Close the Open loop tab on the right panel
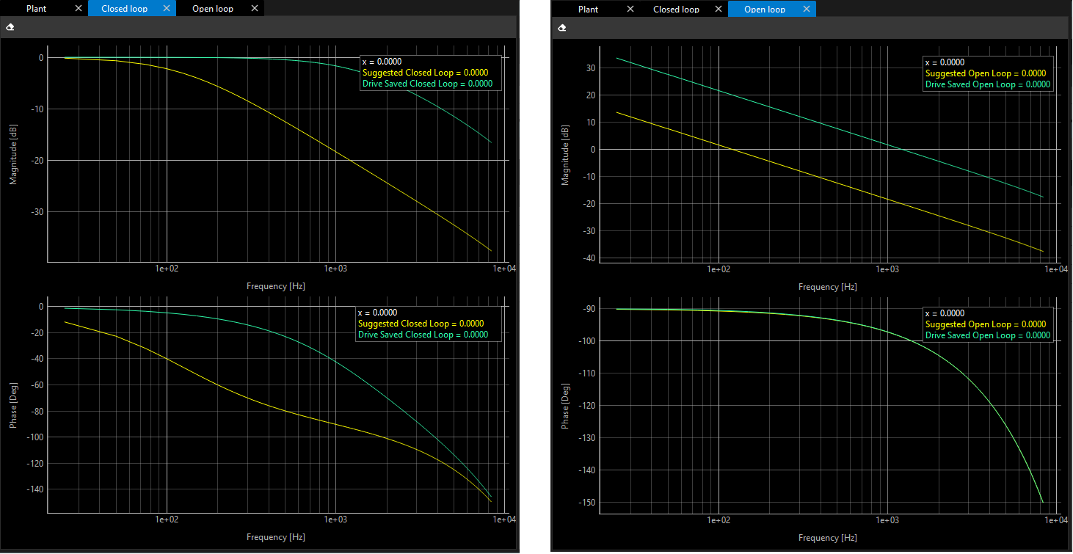The width and height of the screenshot is (1073, 554). click(806, 9)
